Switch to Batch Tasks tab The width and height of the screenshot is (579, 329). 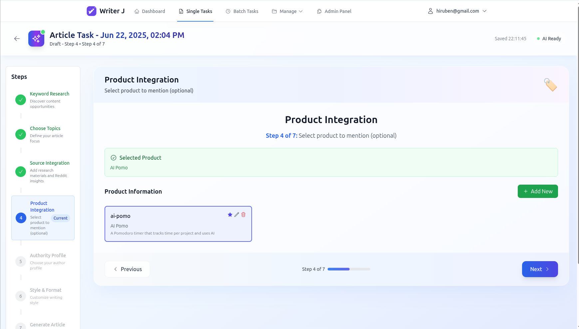[242, 11]
